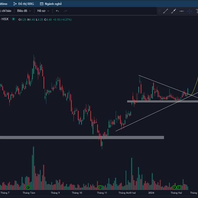Select the trend line drawing tool

pos(166,11)
